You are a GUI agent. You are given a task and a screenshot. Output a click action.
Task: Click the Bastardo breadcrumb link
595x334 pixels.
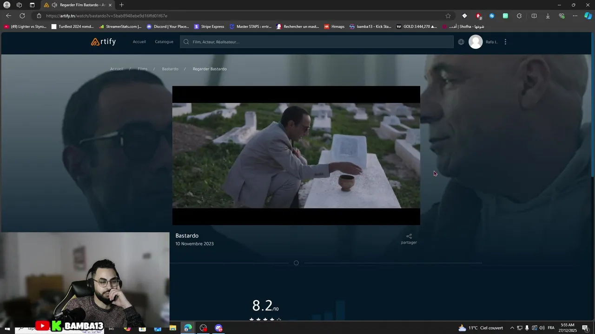[x=170, y=69]
